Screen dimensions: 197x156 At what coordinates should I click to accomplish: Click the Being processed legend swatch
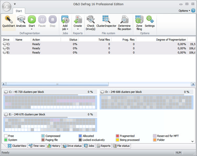(118, 140)
